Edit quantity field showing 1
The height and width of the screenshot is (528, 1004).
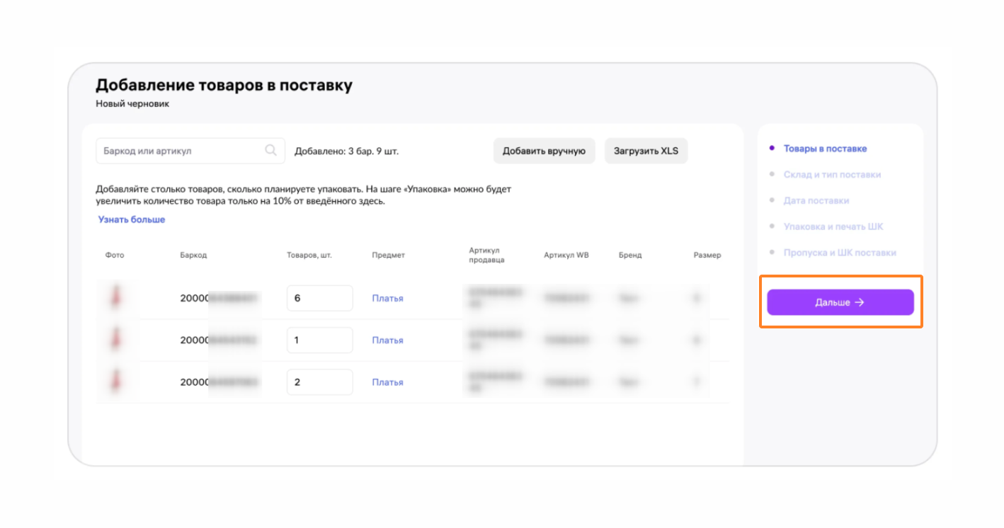319,340
